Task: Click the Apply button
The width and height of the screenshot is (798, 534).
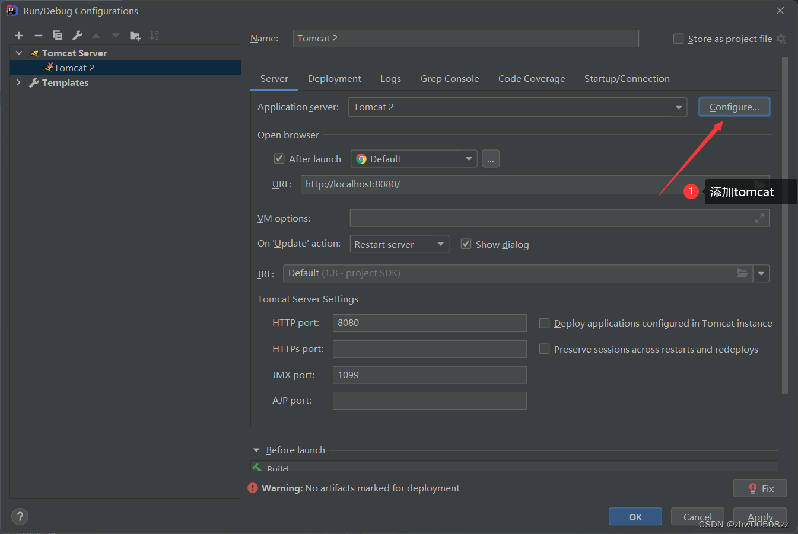Action: (760, 517)
